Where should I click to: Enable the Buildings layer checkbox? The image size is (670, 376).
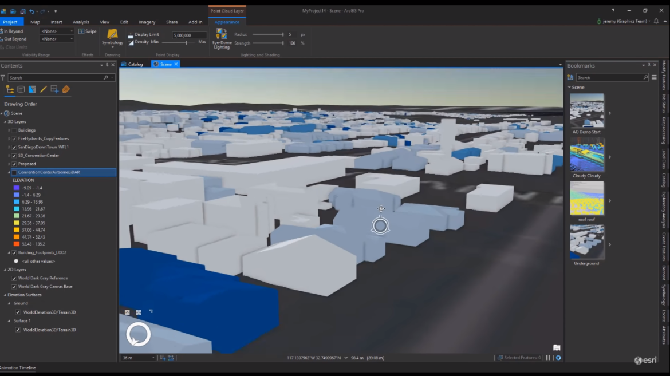click(x=14, y=130)
